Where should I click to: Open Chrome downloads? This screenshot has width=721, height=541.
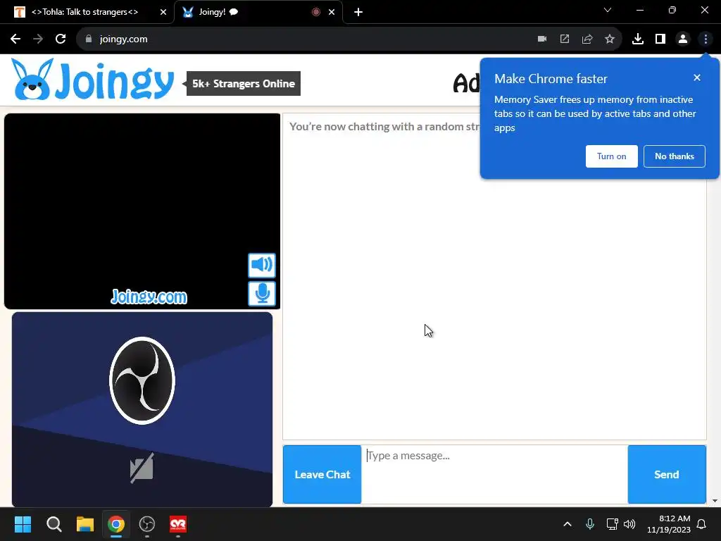(x=638, y=39)
